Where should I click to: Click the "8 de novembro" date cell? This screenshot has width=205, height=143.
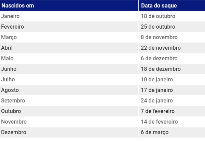(x=159, y=37)
